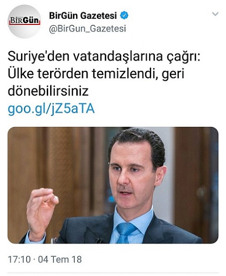Click the 17:10 timestamp
Viewport: 226px width, 276px height.
(19, 260)
